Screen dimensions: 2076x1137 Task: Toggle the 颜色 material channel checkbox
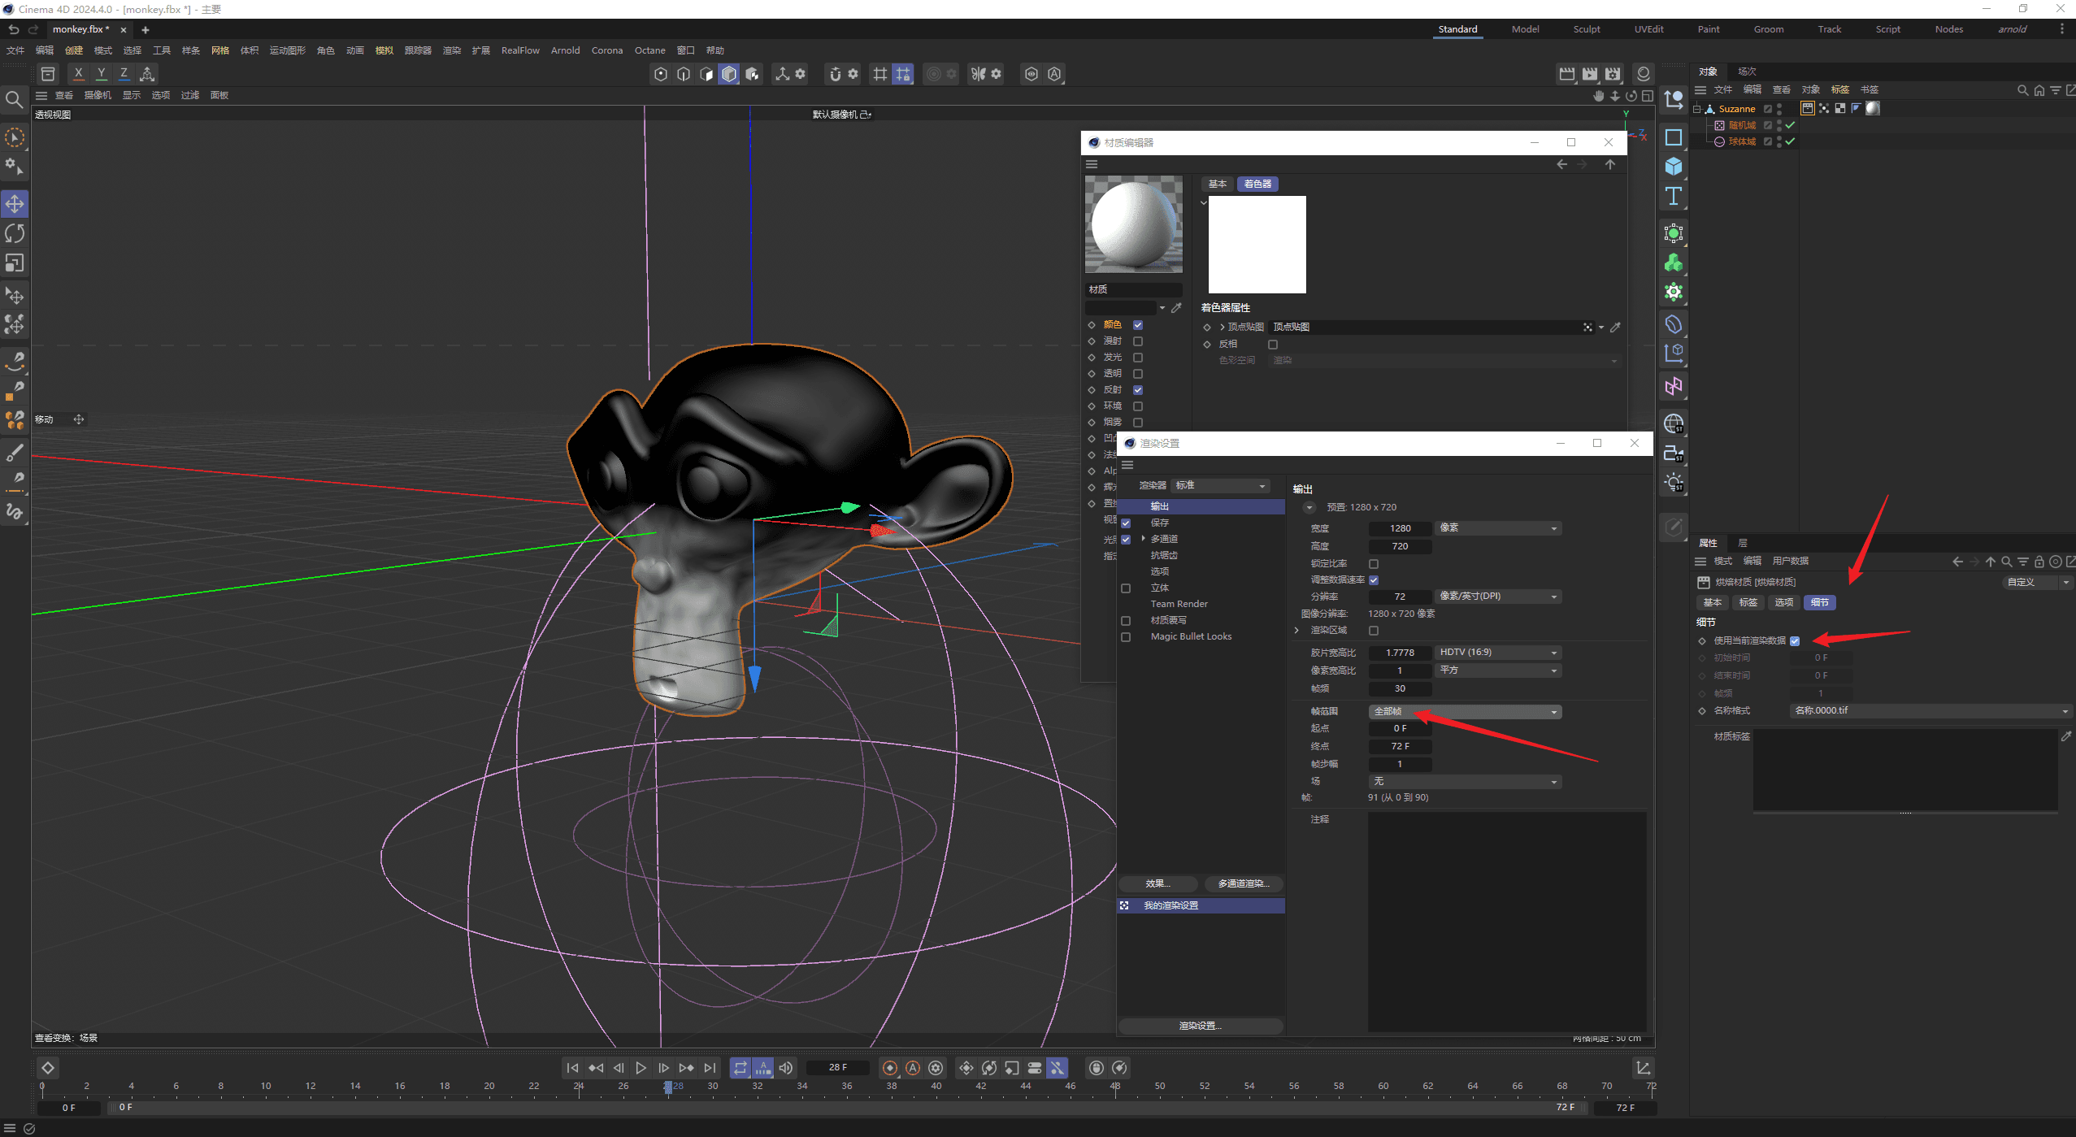click(x=1138, y=325)
